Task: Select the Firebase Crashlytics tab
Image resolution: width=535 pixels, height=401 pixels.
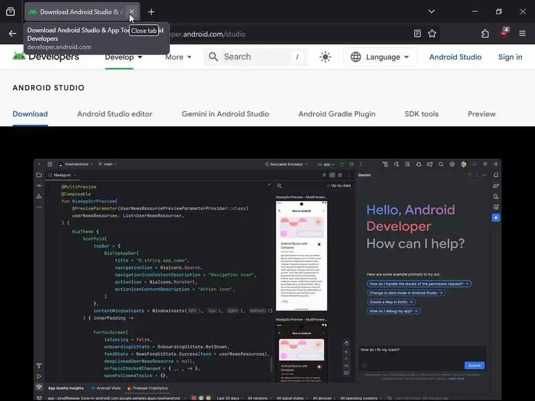Action: (147, 388)
